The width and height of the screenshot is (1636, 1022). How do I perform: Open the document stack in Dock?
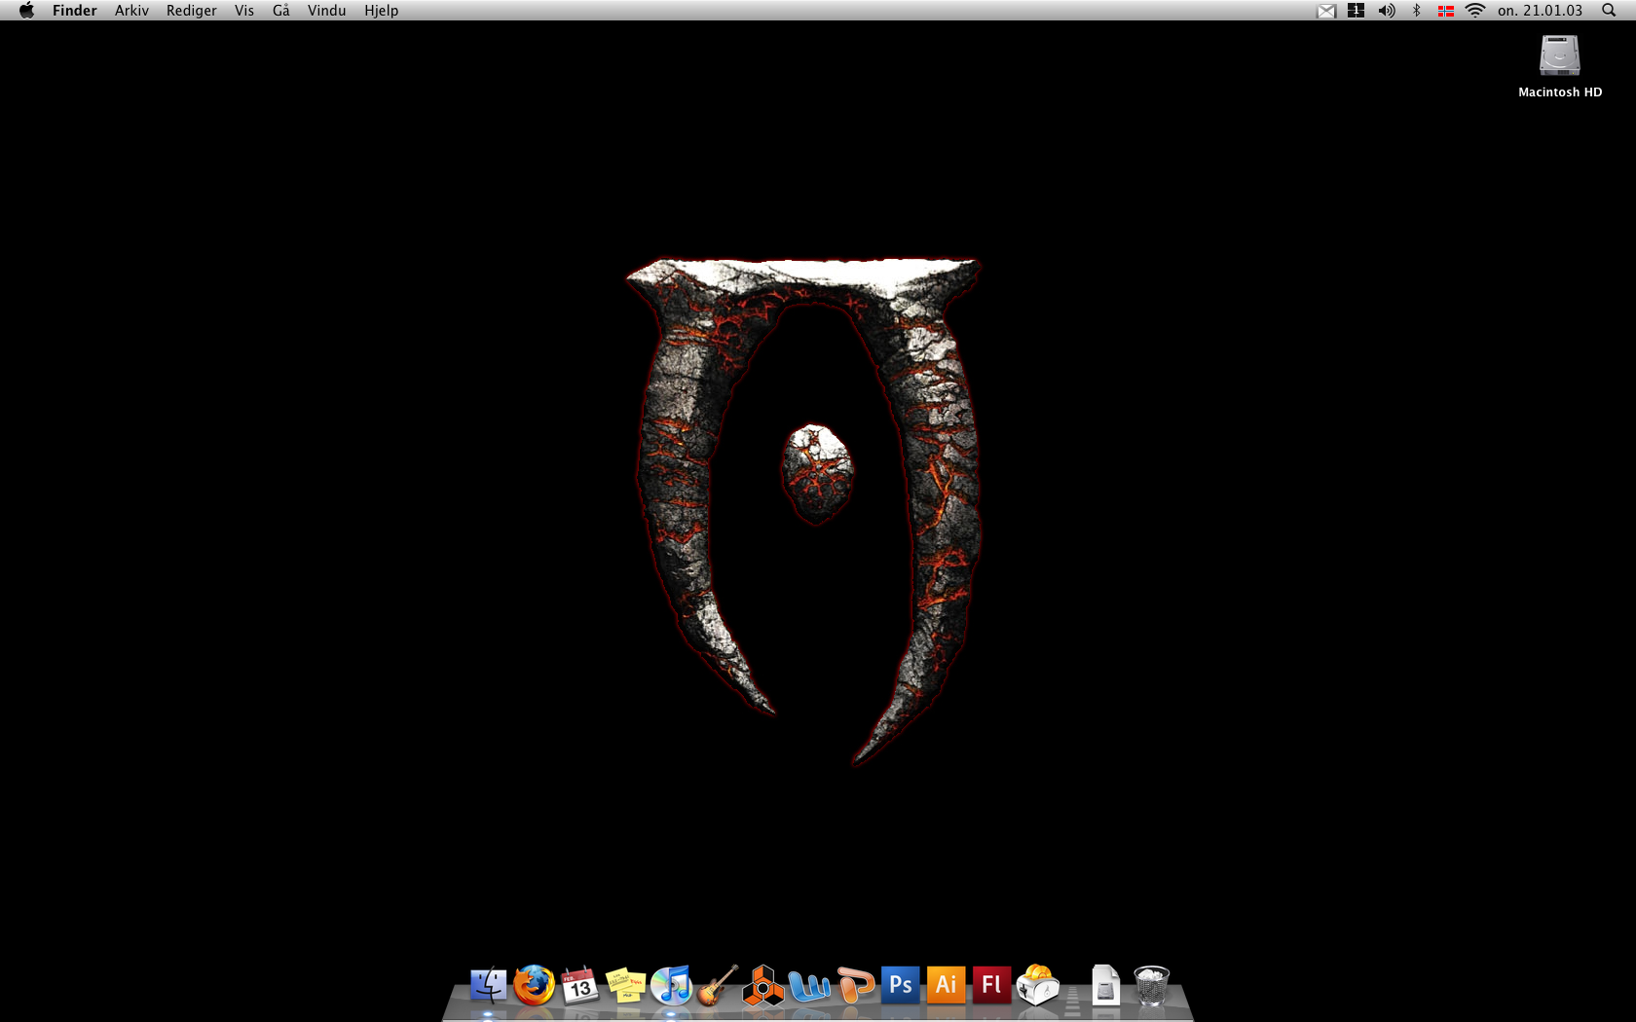(1105, 985)
